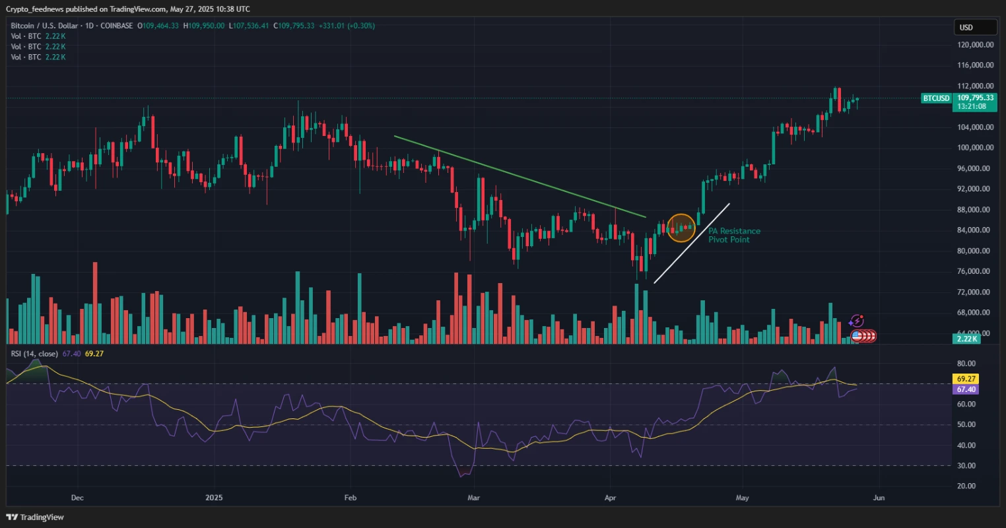The height and width of the screenshot is (528, 1006).
Task: Click the RSI (14, close) indicator title
Action: [34, 354]
